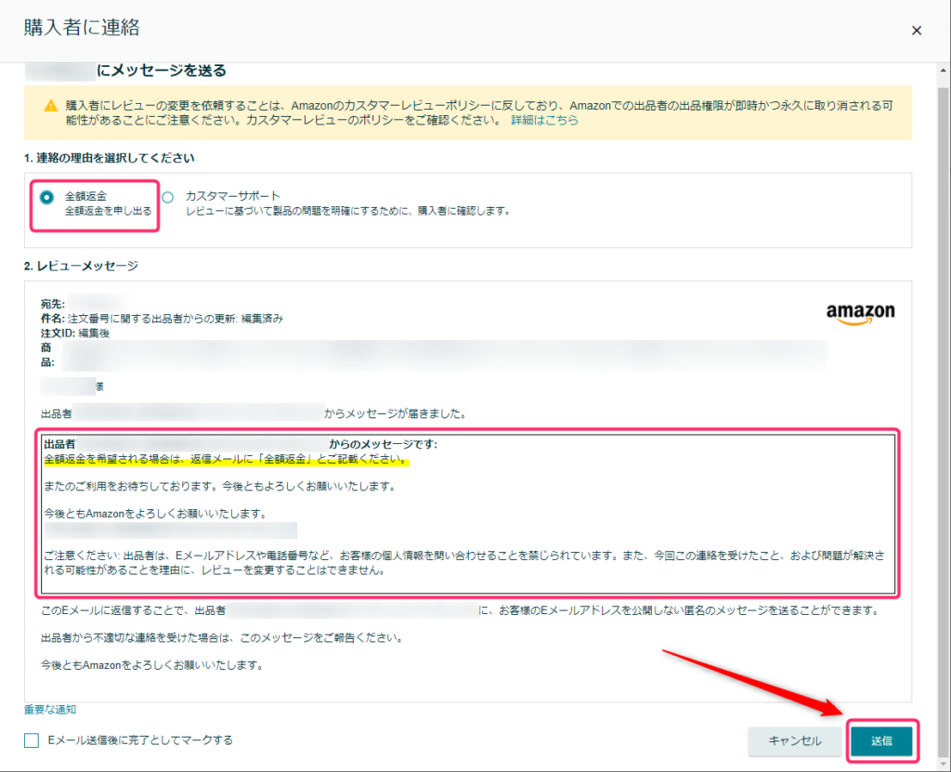Viewport: 951px width, 772px height.
Task: Click scrollbar down arrow at bottom
Action: point(944,765)
